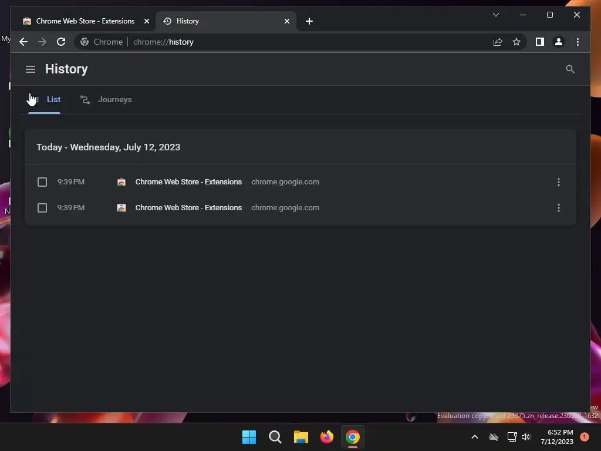
Task: Switch to the Journeys tab
Action: pos(106,100)
